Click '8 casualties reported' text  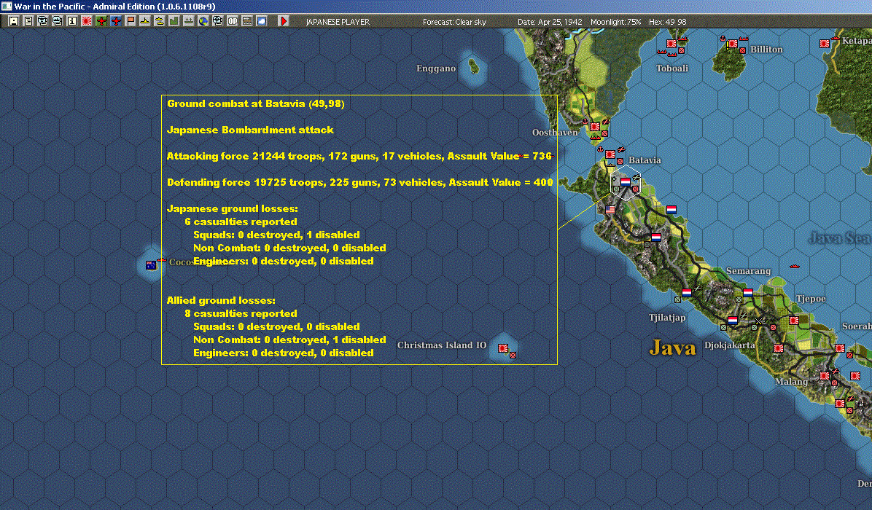click(241, 314)
